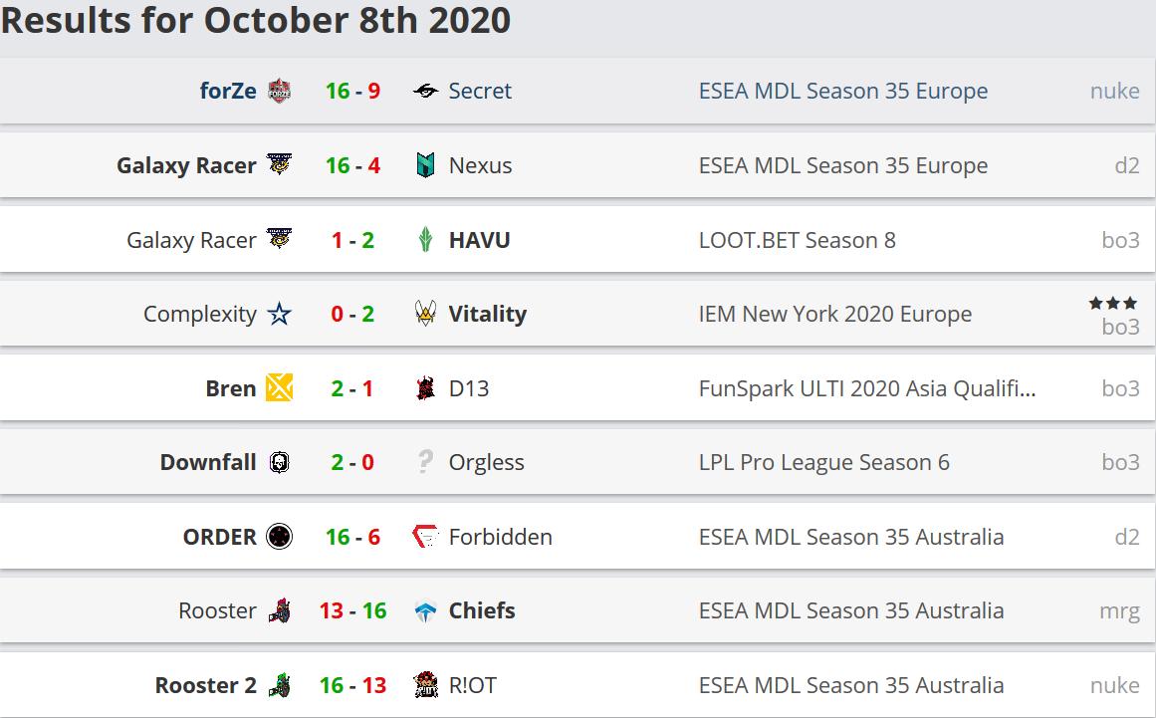Click the R!OT team logo
The height and width of the screenshot is (718, 1156).
(x=426, y=685)
